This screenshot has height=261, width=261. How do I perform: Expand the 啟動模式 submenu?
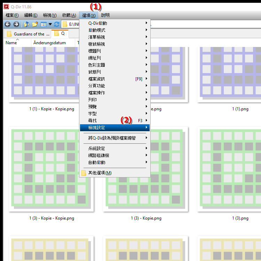click(x=115, y=30)
